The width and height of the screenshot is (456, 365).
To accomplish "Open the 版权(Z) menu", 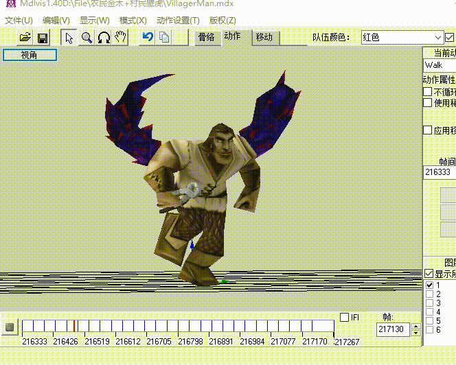I will [x=223, y=21].
